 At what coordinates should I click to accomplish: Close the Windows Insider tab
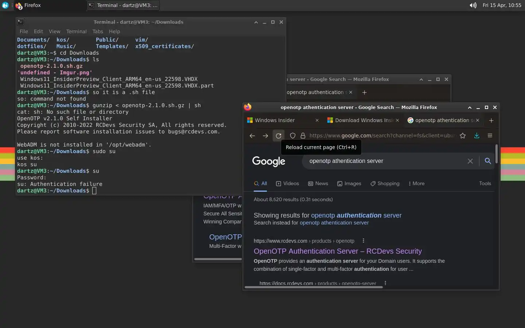pyautogui.click(x=317, y=120)
